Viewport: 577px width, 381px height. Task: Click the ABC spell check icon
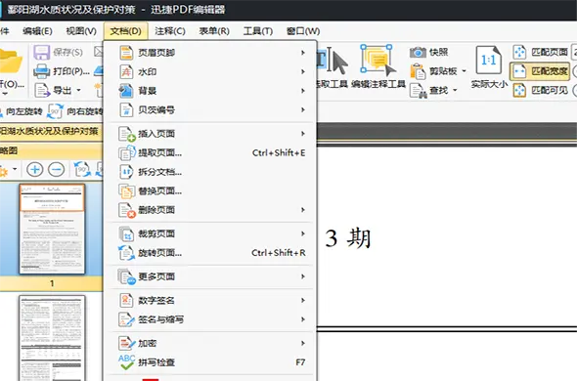(x=126, y=362)
